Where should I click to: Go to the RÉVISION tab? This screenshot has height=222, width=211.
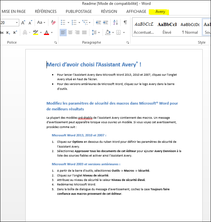[x=109, y=12]
